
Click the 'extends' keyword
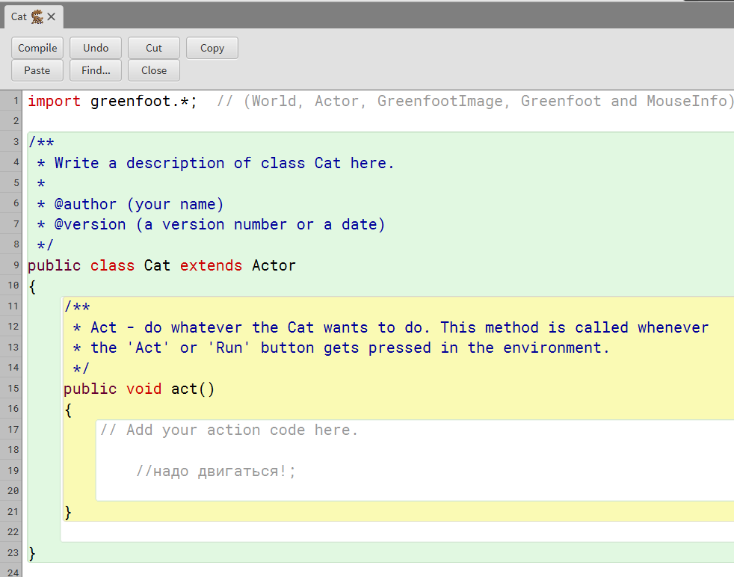(211, 265)
